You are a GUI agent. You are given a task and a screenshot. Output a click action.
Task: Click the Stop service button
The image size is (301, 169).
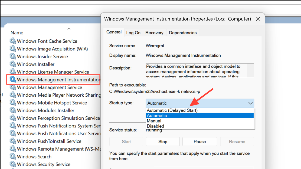click(x=163, y=142)
